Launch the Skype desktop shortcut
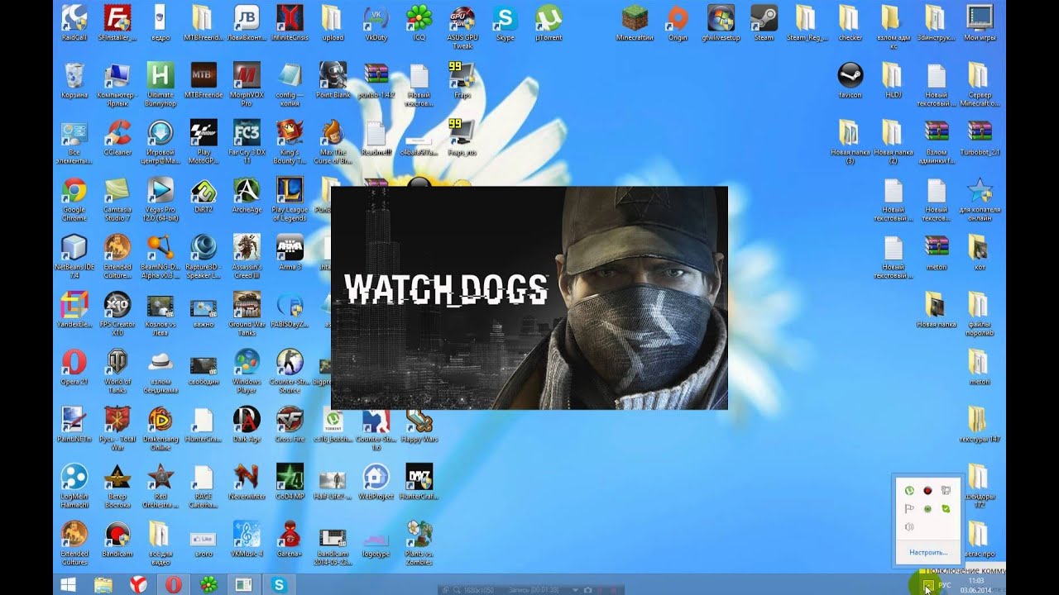1059x595 pixels. (x=505, y=22)
